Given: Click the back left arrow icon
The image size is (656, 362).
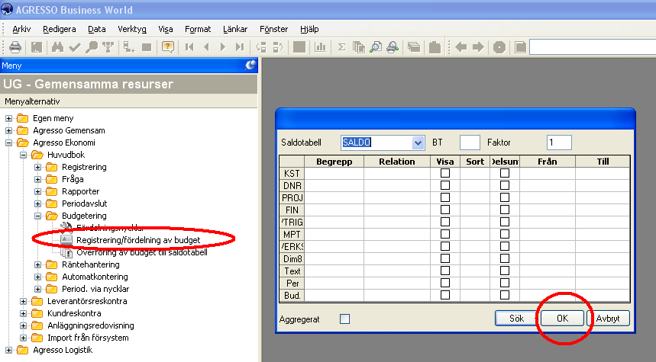Looking at the screenshot, I should [x=460, y=47].
